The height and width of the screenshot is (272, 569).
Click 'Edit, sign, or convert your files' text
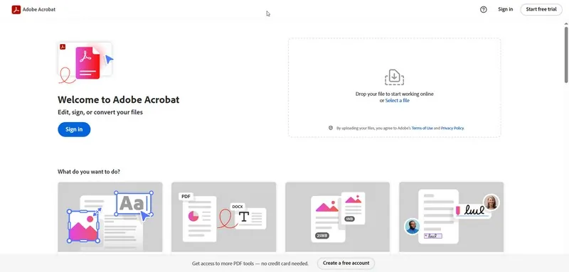click(x=100, y=112)
